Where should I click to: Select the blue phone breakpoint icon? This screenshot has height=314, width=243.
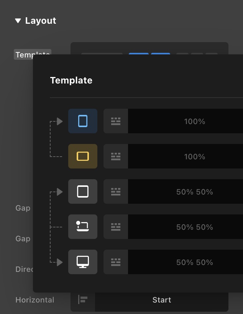click(x=83, y=121)
